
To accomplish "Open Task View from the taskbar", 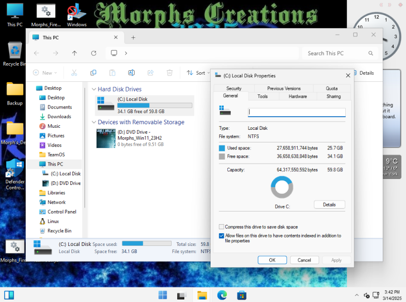I will 182,295.
